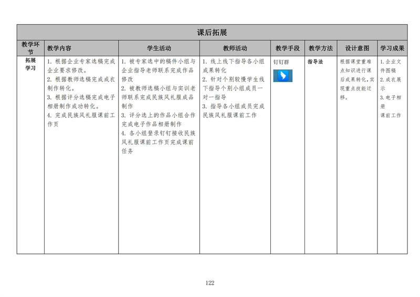Select '2. 被教师选稿小组与实训老' line

159,88
